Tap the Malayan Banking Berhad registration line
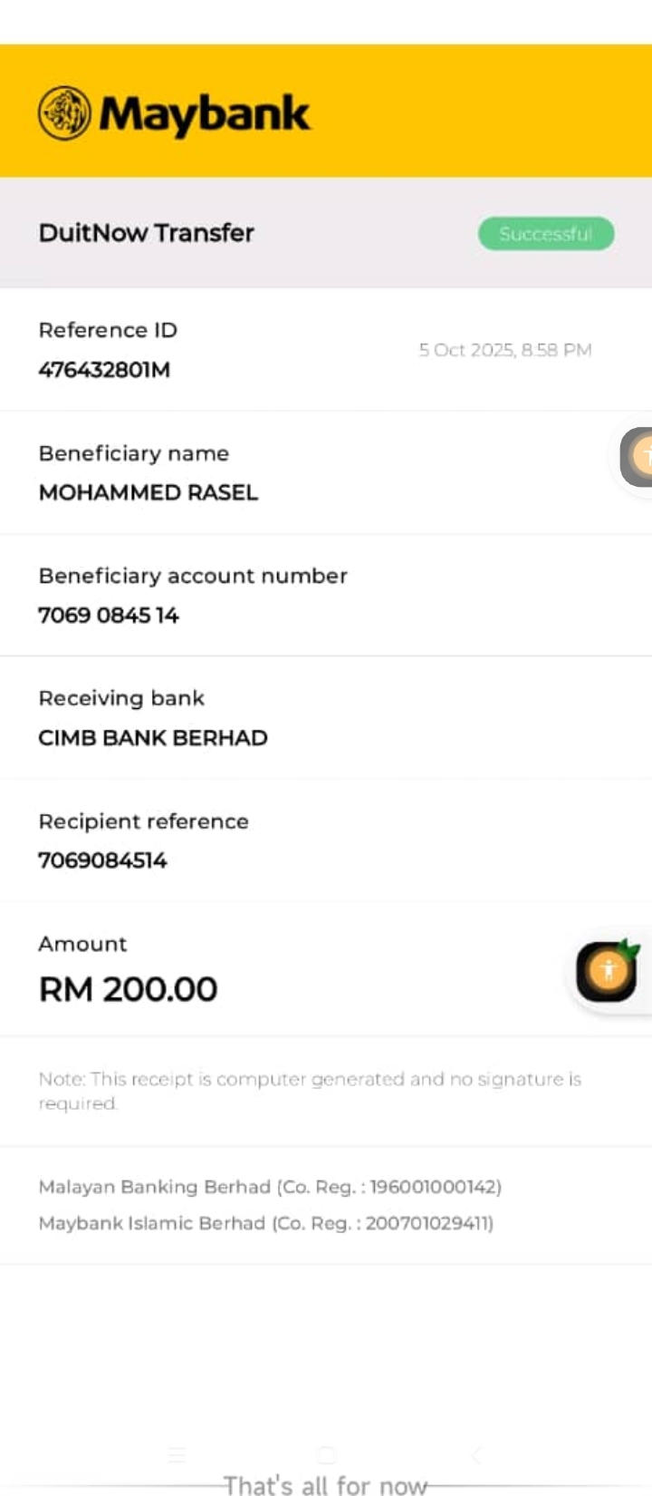Image resolution: width=652 pixels, height=1496 pixels. click(270, 1187)
